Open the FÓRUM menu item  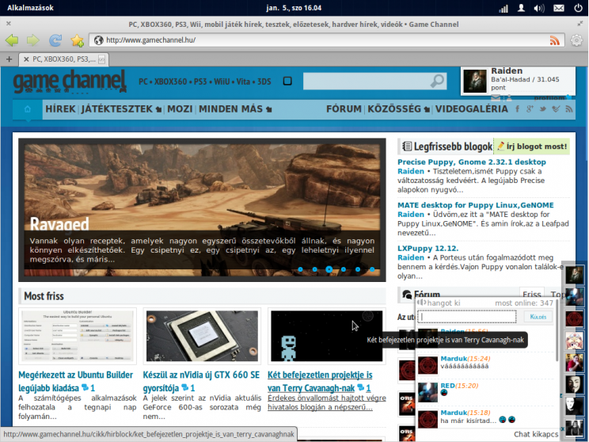[x=344, y=109]
